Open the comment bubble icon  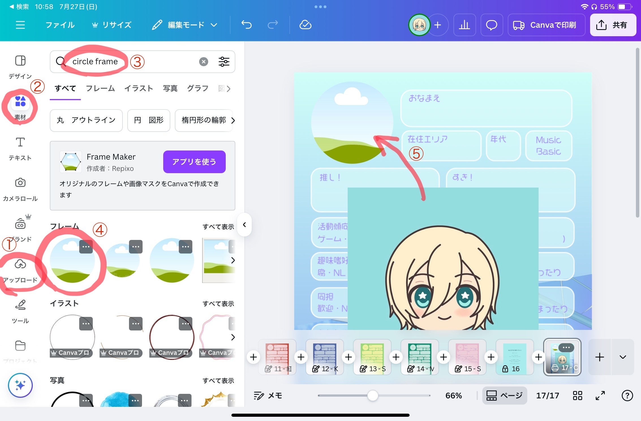coord(491,25)
